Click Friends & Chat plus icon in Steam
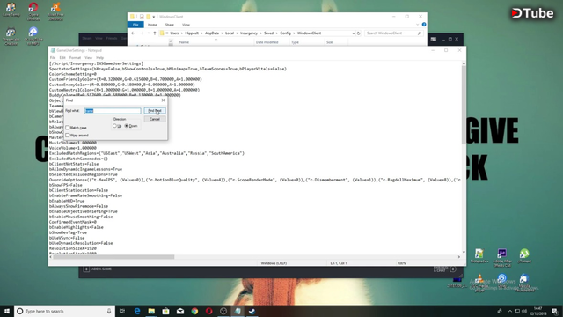Viewport: 563px width, 317px height. pyautogui.click(x=453, y=269)
